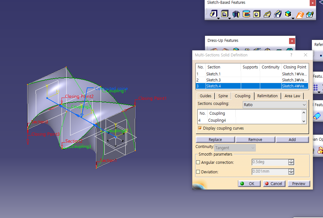This screenshot has height=218, width=323.
Task: Select the Removed Multi-sections Solid icon
Action: pyautogui.click(x=310, y=14)
